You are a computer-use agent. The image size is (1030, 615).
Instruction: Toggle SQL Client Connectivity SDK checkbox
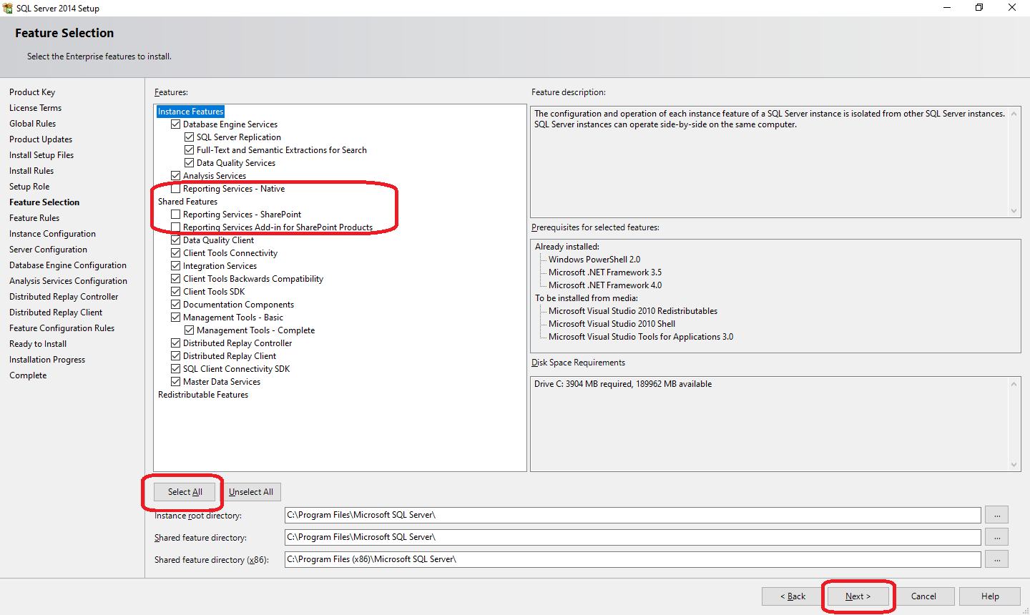pyautogui.click(x=175, y=369)
